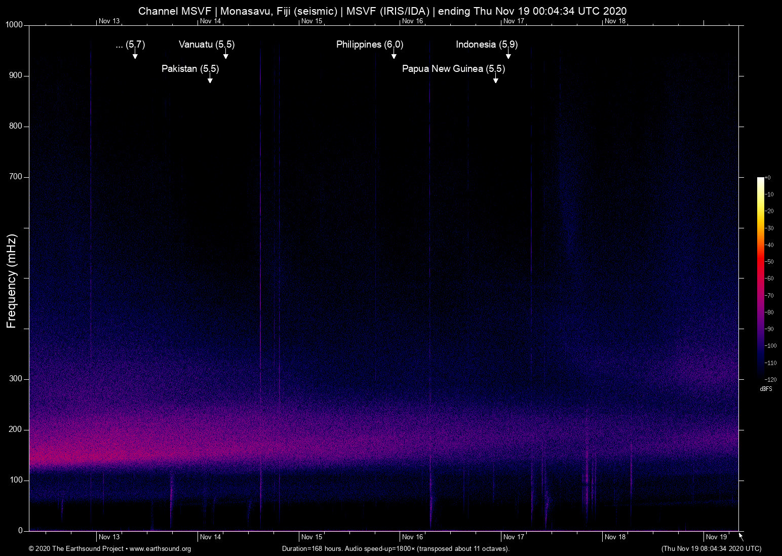782x556 pixels.
Task: Click the "Thu Nov 19 08:04:34 2020 UTC" timestamp
Action: 711,549
